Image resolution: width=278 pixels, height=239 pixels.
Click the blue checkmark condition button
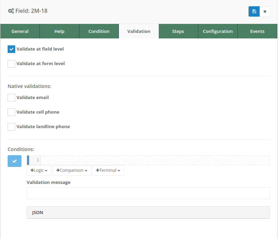(15, 161)
